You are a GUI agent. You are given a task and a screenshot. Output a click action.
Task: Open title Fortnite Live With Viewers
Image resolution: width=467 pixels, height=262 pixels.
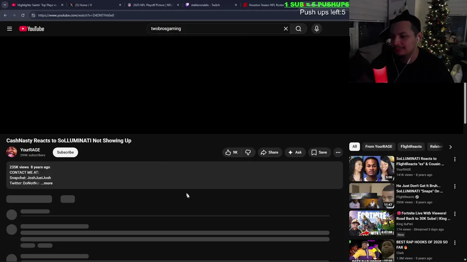click(x=423, y=216)
